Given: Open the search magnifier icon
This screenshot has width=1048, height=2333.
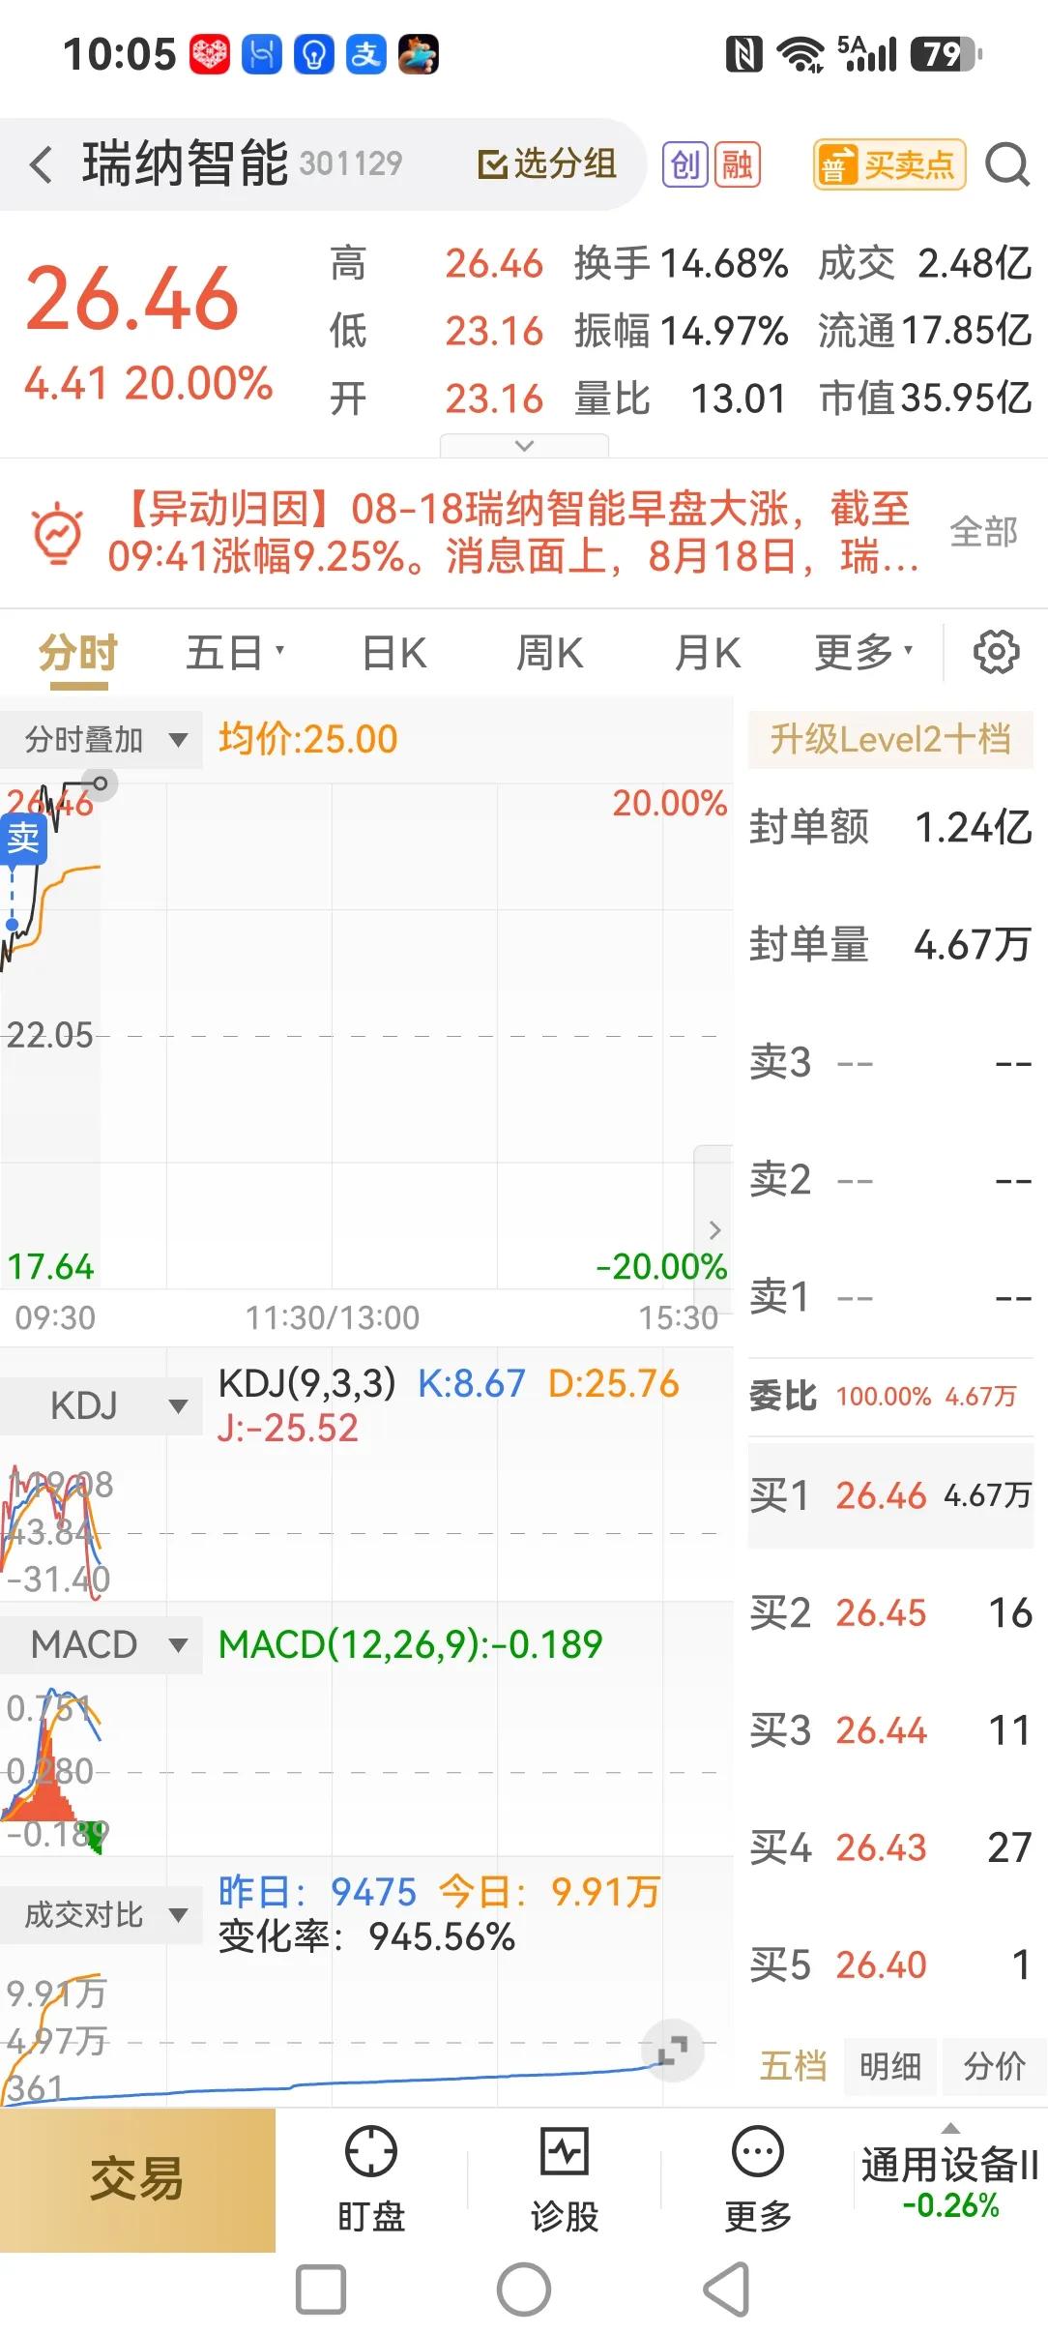Looking at the screenshot, I should 1007,164.
